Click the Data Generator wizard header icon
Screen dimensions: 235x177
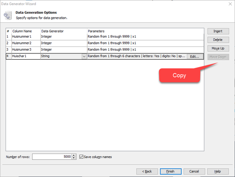point(7,15)
